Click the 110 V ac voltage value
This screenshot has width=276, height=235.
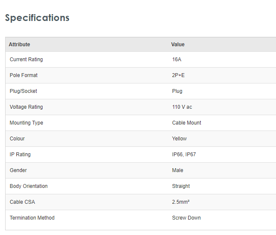[182, 107]
